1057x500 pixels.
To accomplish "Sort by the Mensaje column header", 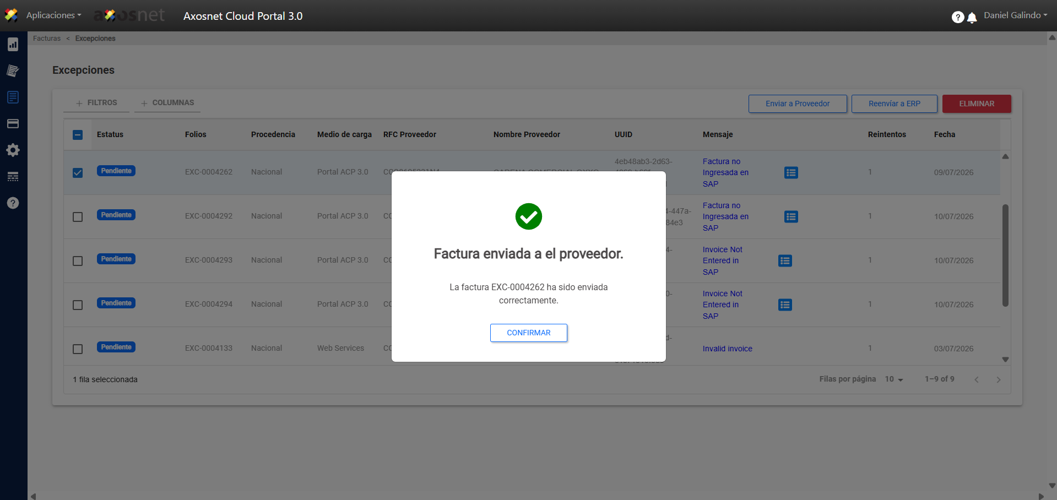I will [x=718, y=134].
